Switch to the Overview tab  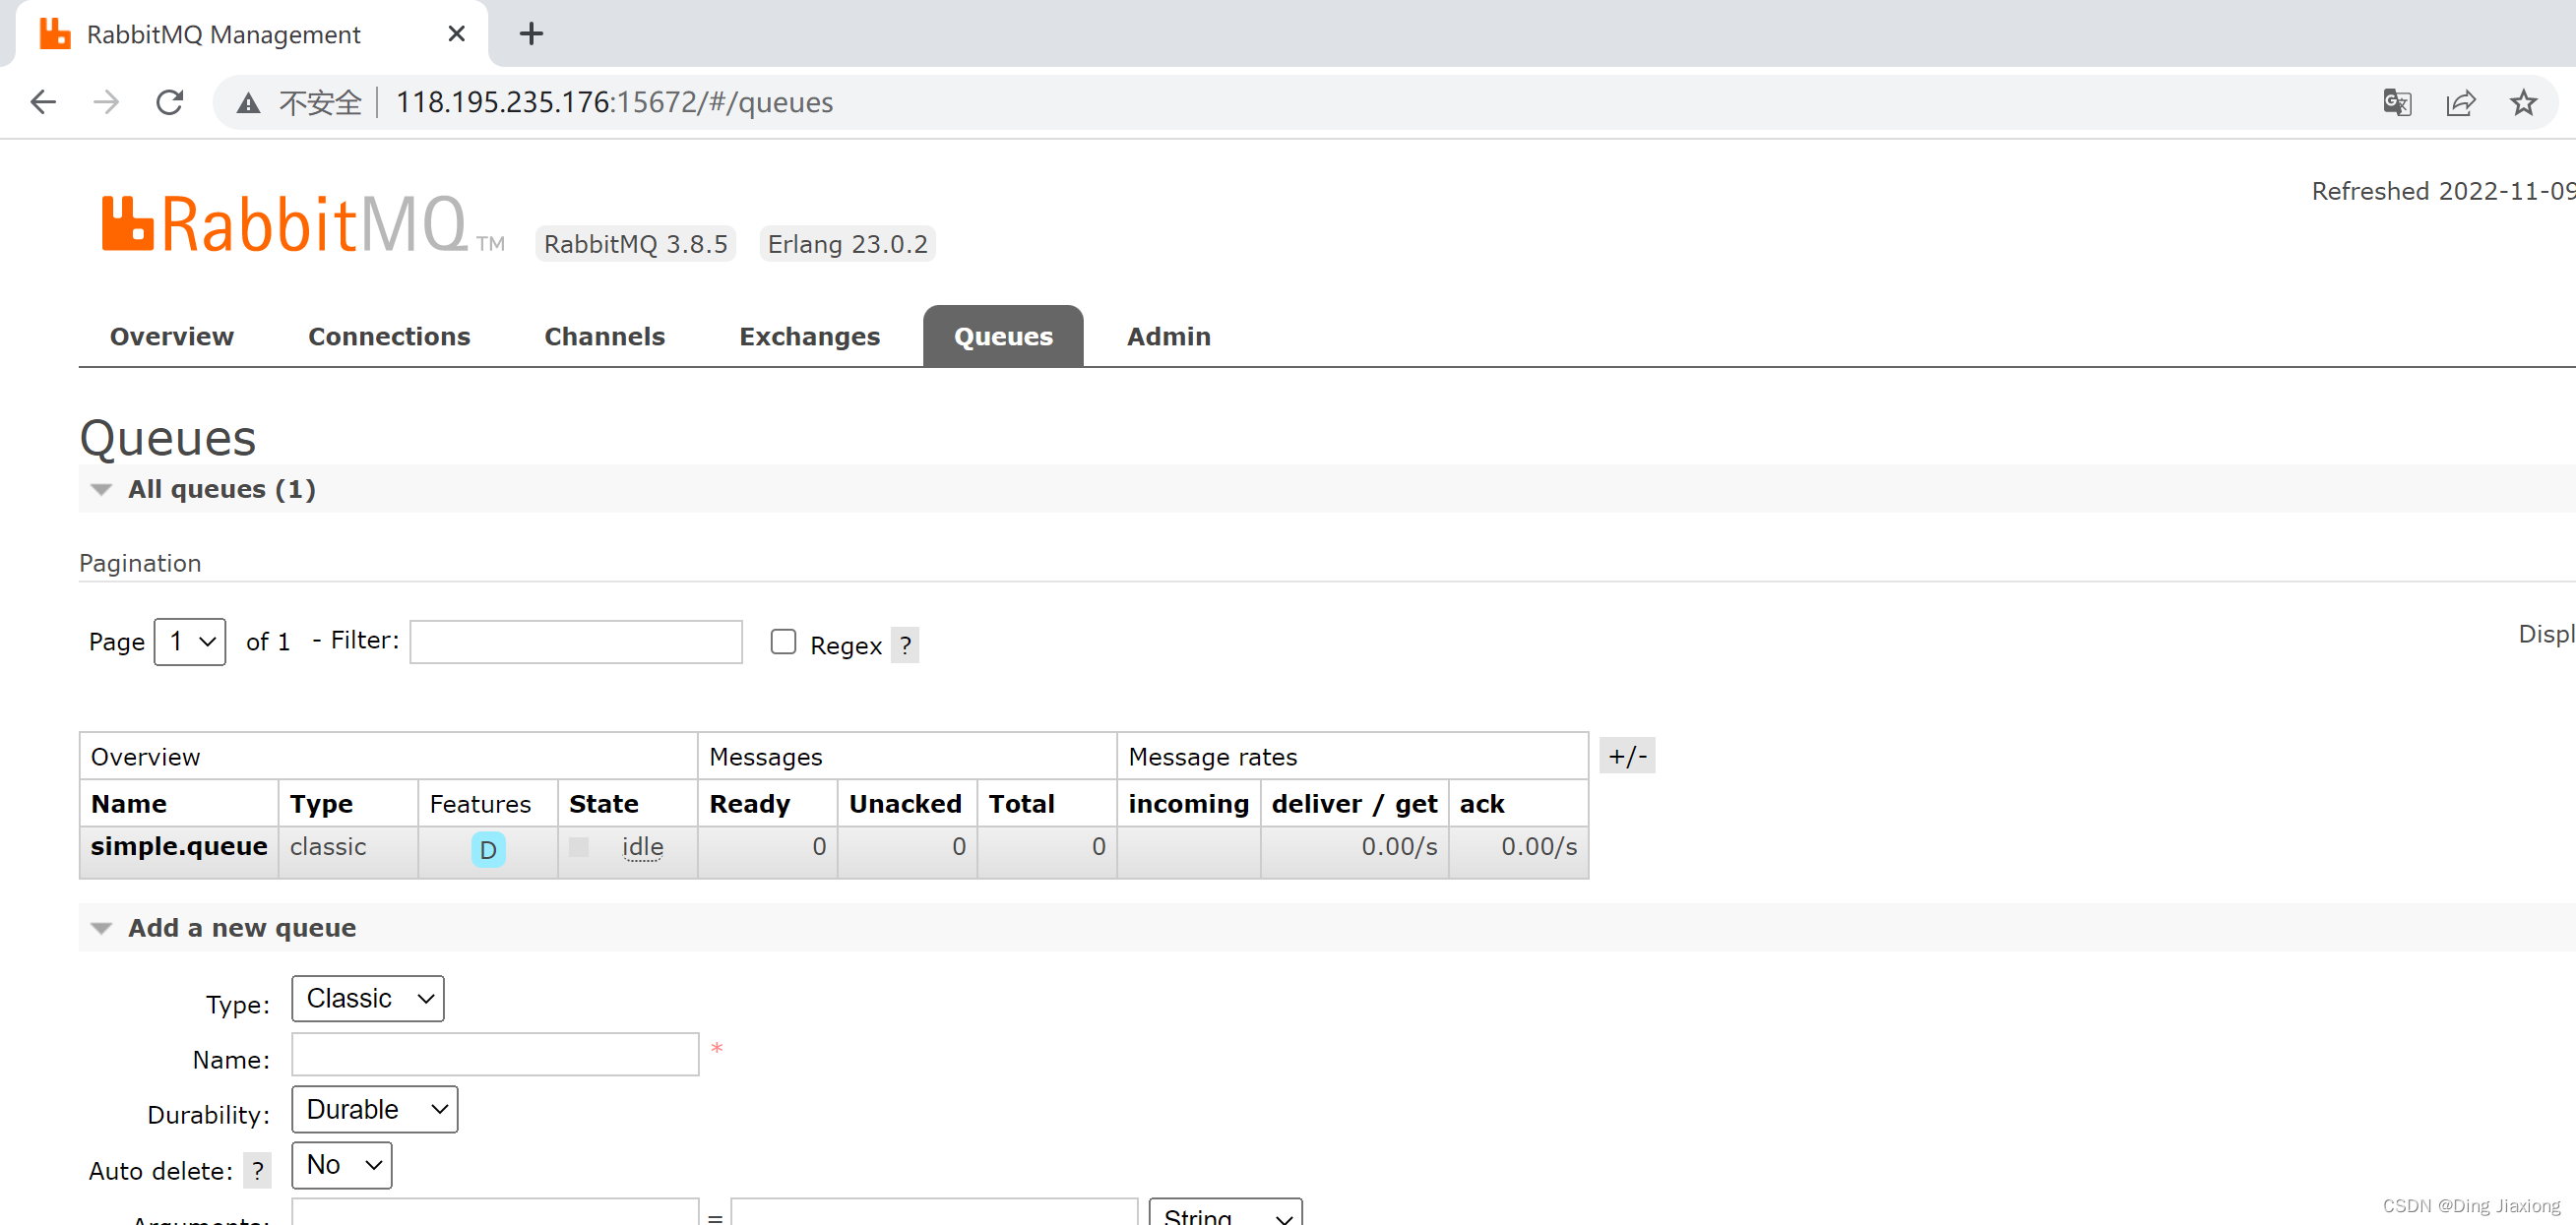click(x=172, y=337)
